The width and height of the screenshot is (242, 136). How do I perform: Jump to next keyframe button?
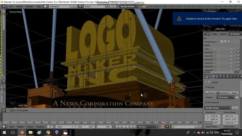(x=131, y=127)
